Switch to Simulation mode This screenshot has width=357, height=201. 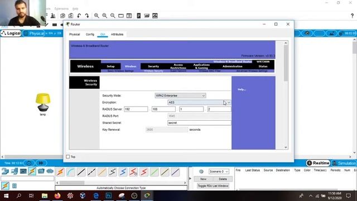pyautogui.click(x=344, y=163)
